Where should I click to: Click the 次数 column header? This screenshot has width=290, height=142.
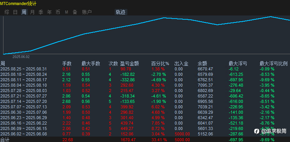[x=113, y=64]
